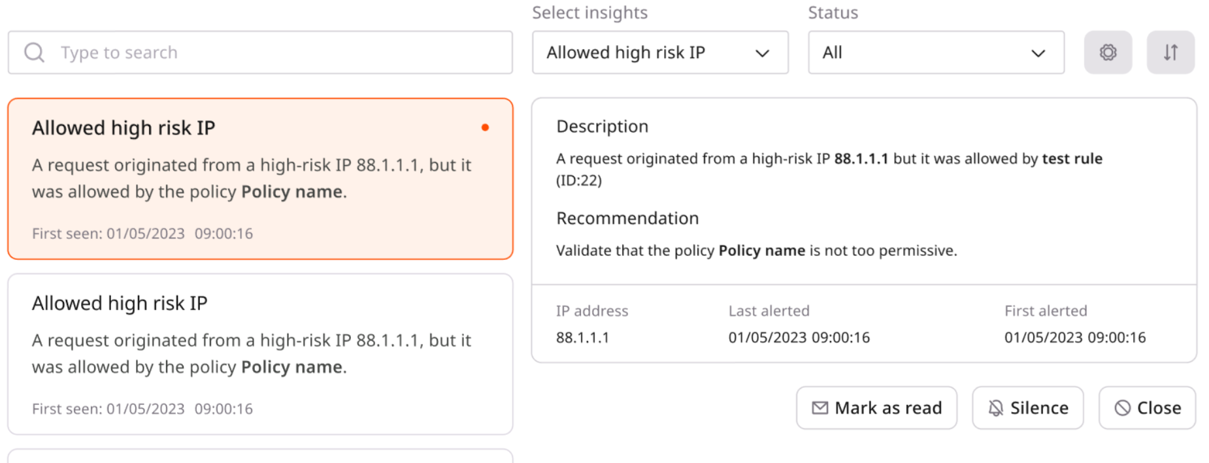This screenshot has width=1209, height=463.
Task: Click the orange unread dot on first card
Action: pos(485,127)
